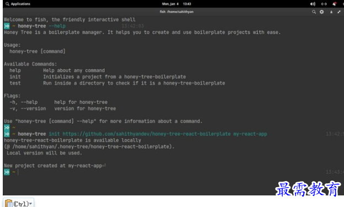Click the 'help' command row under Available Commands
Viewport: 344px width, 207px height.
pos(57,71)
